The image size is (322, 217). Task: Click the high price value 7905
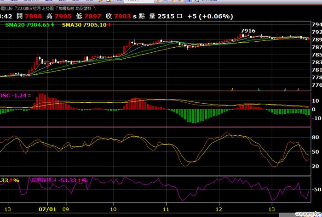click(x=63, y=17)
